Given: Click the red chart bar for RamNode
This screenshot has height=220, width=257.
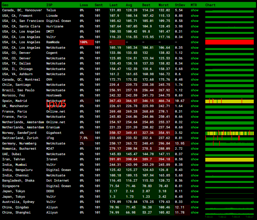Looking at the screenshot, I should 230,42.
